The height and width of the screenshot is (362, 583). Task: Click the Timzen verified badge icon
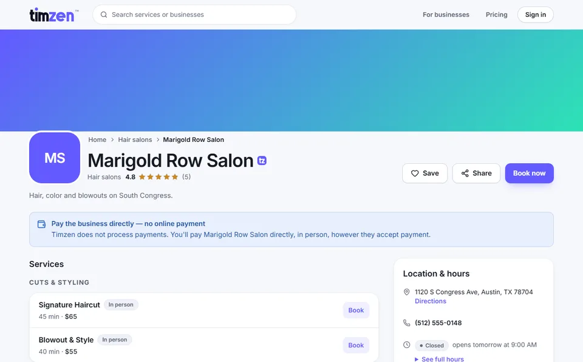click(262, 161)
